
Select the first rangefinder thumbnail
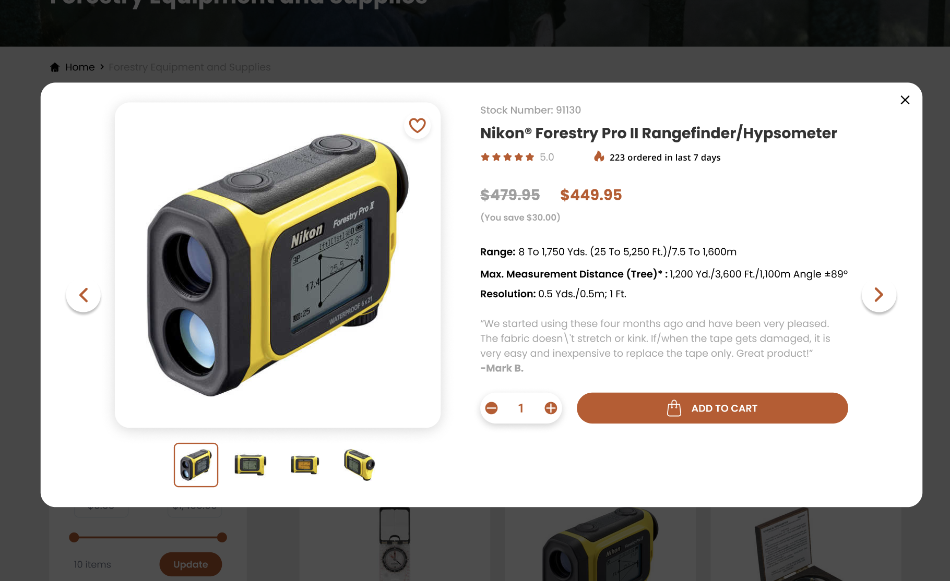196,465
